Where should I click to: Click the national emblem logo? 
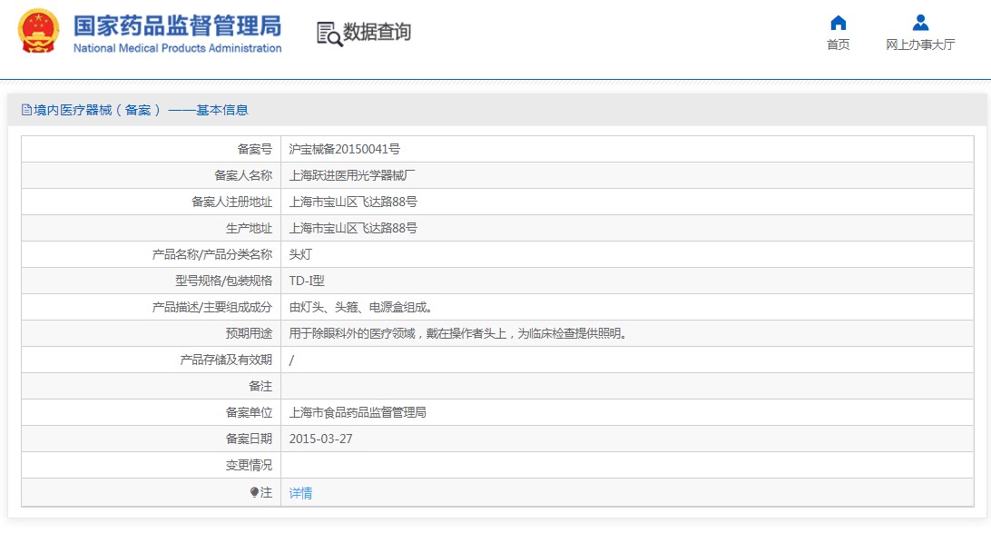(38, 31)
